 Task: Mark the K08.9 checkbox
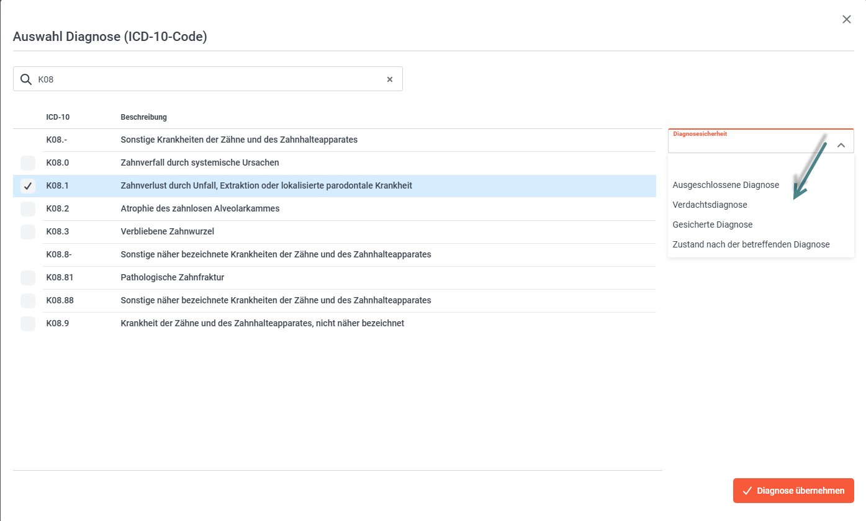click(28, 324)
